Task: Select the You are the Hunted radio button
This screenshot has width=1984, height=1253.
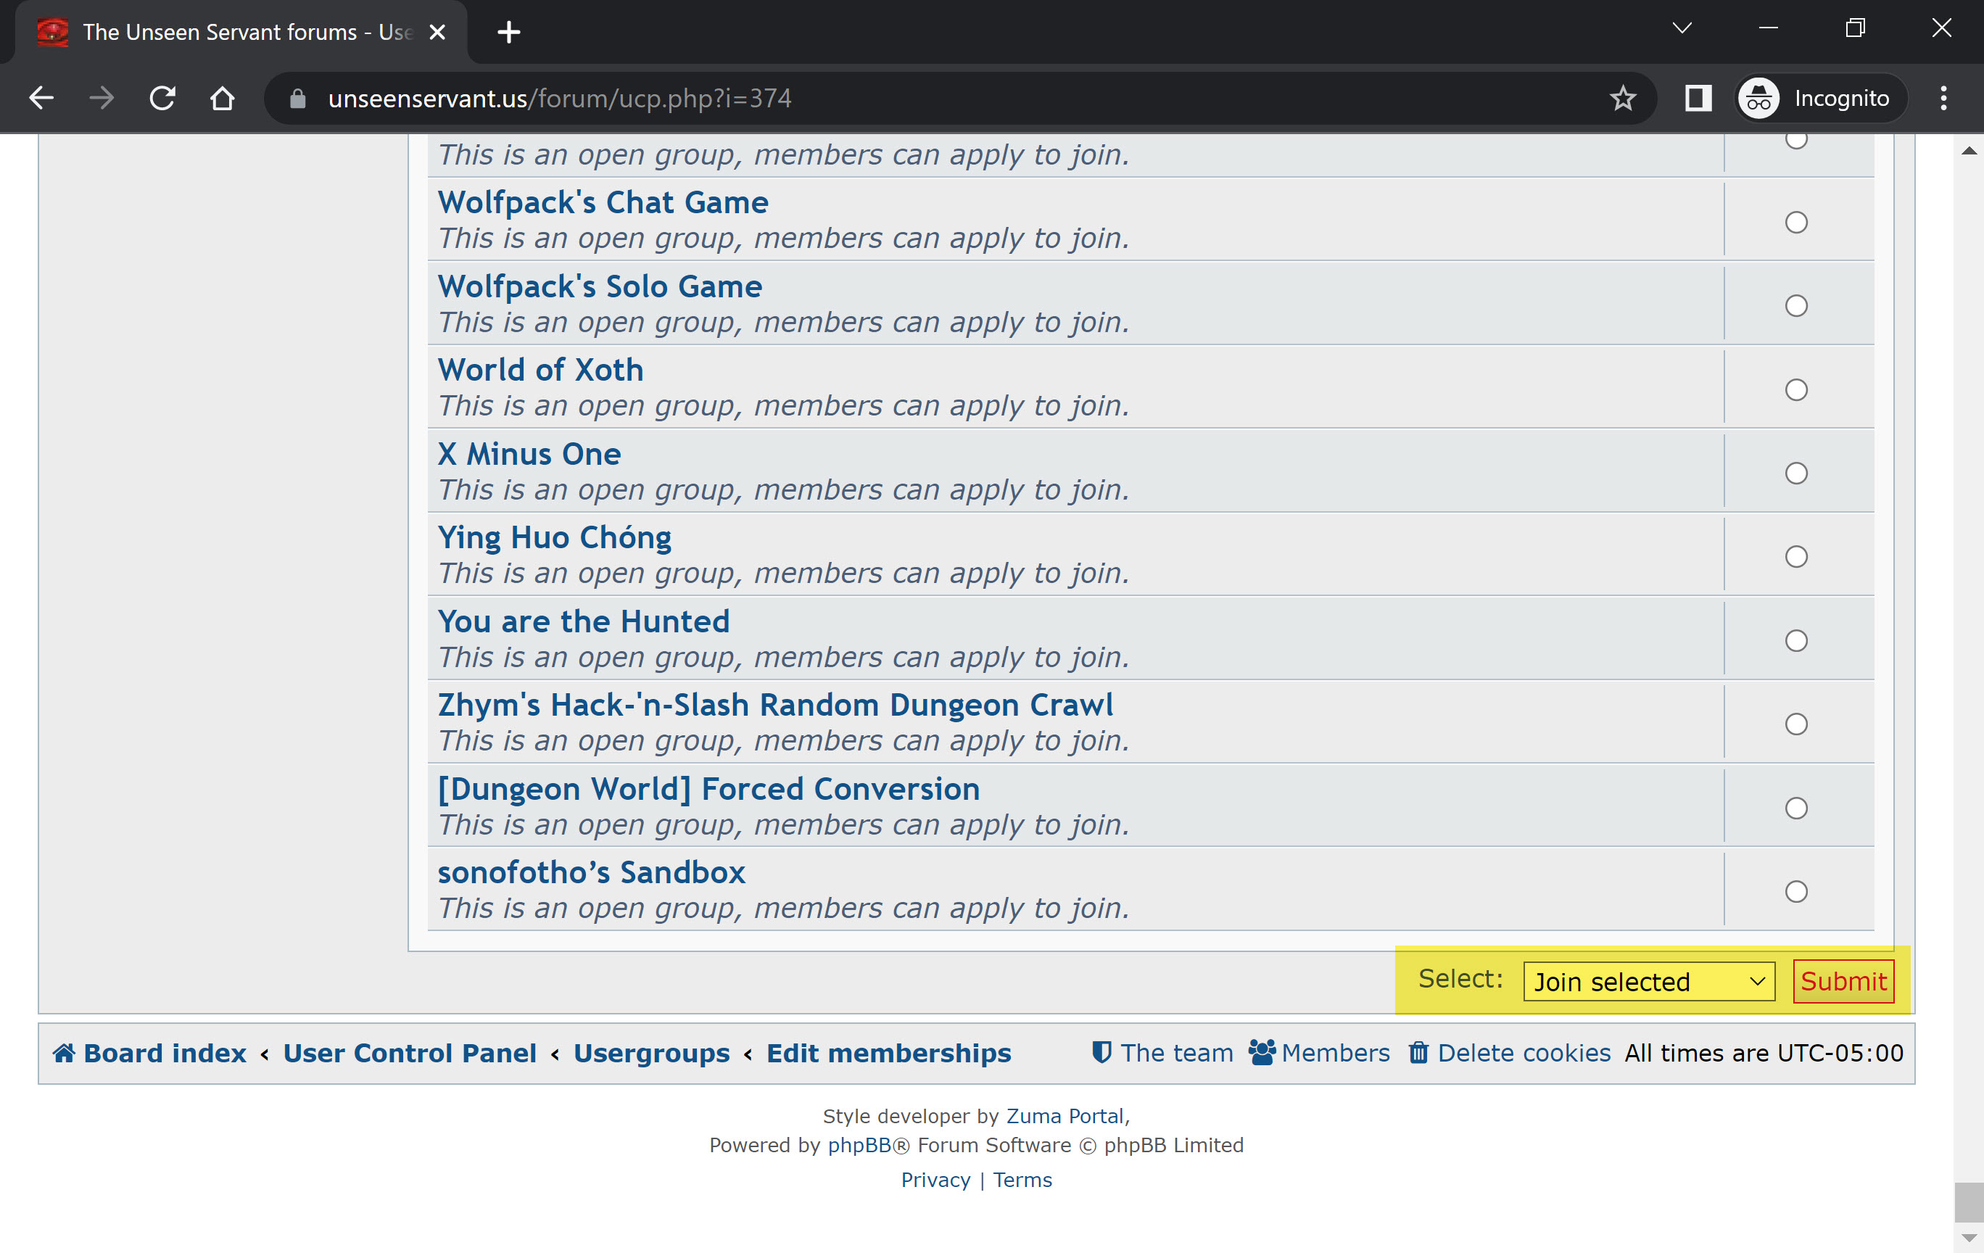Action: click(1796, 641)
